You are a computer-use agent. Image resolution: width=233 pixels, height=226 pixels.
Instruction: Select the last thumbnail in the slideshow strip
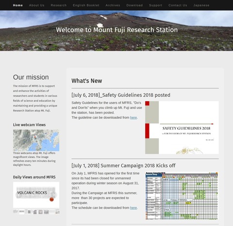coord(57,211)
